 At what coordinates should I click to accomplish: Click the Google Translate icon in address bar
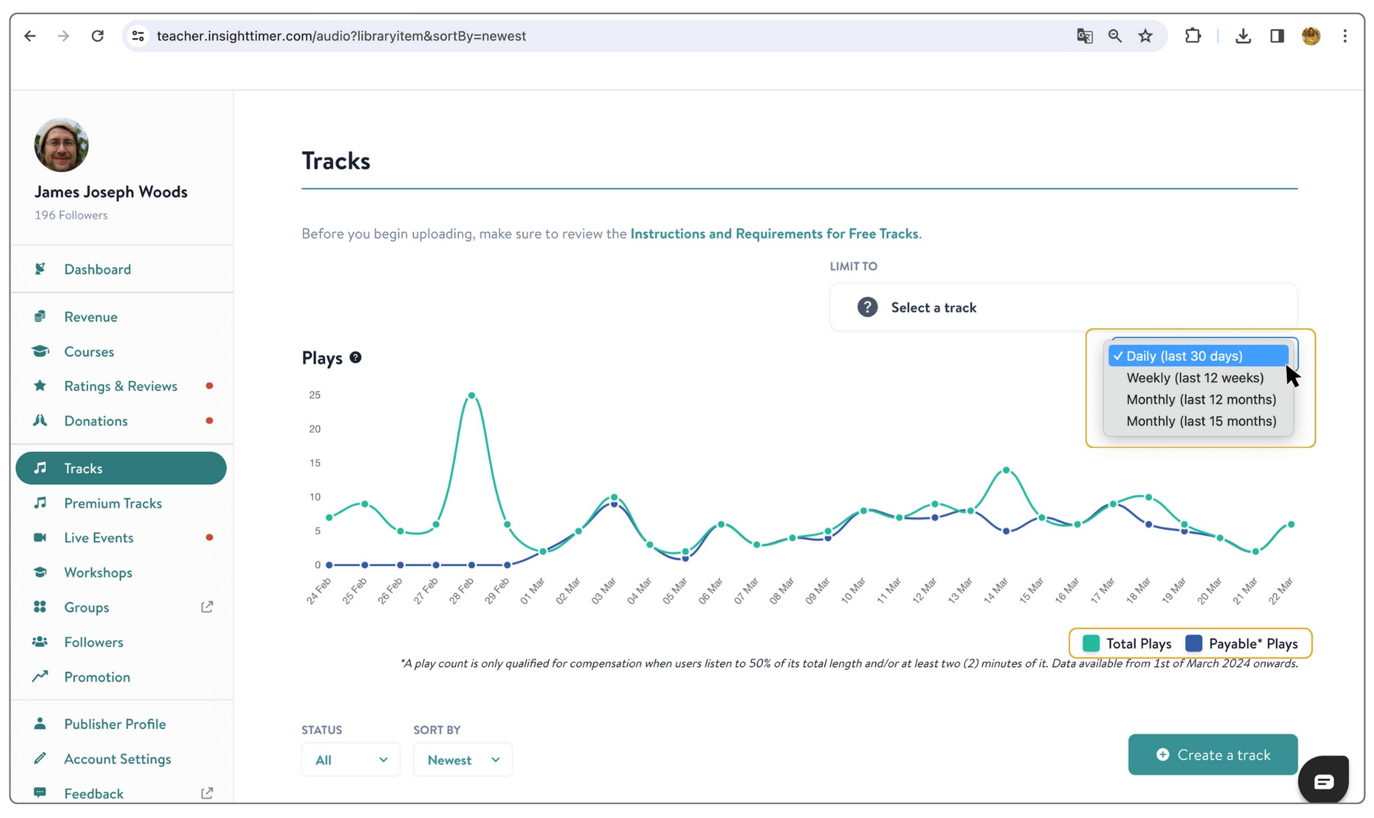[1085, 36]
